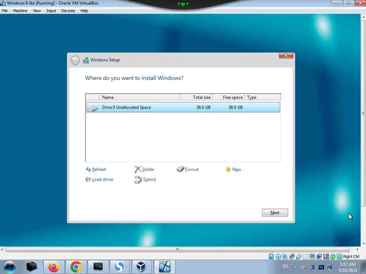Open the recording indicator in VirtualBox status bar
The height and width of the screenshot is (274, 366).
[319, 257]
